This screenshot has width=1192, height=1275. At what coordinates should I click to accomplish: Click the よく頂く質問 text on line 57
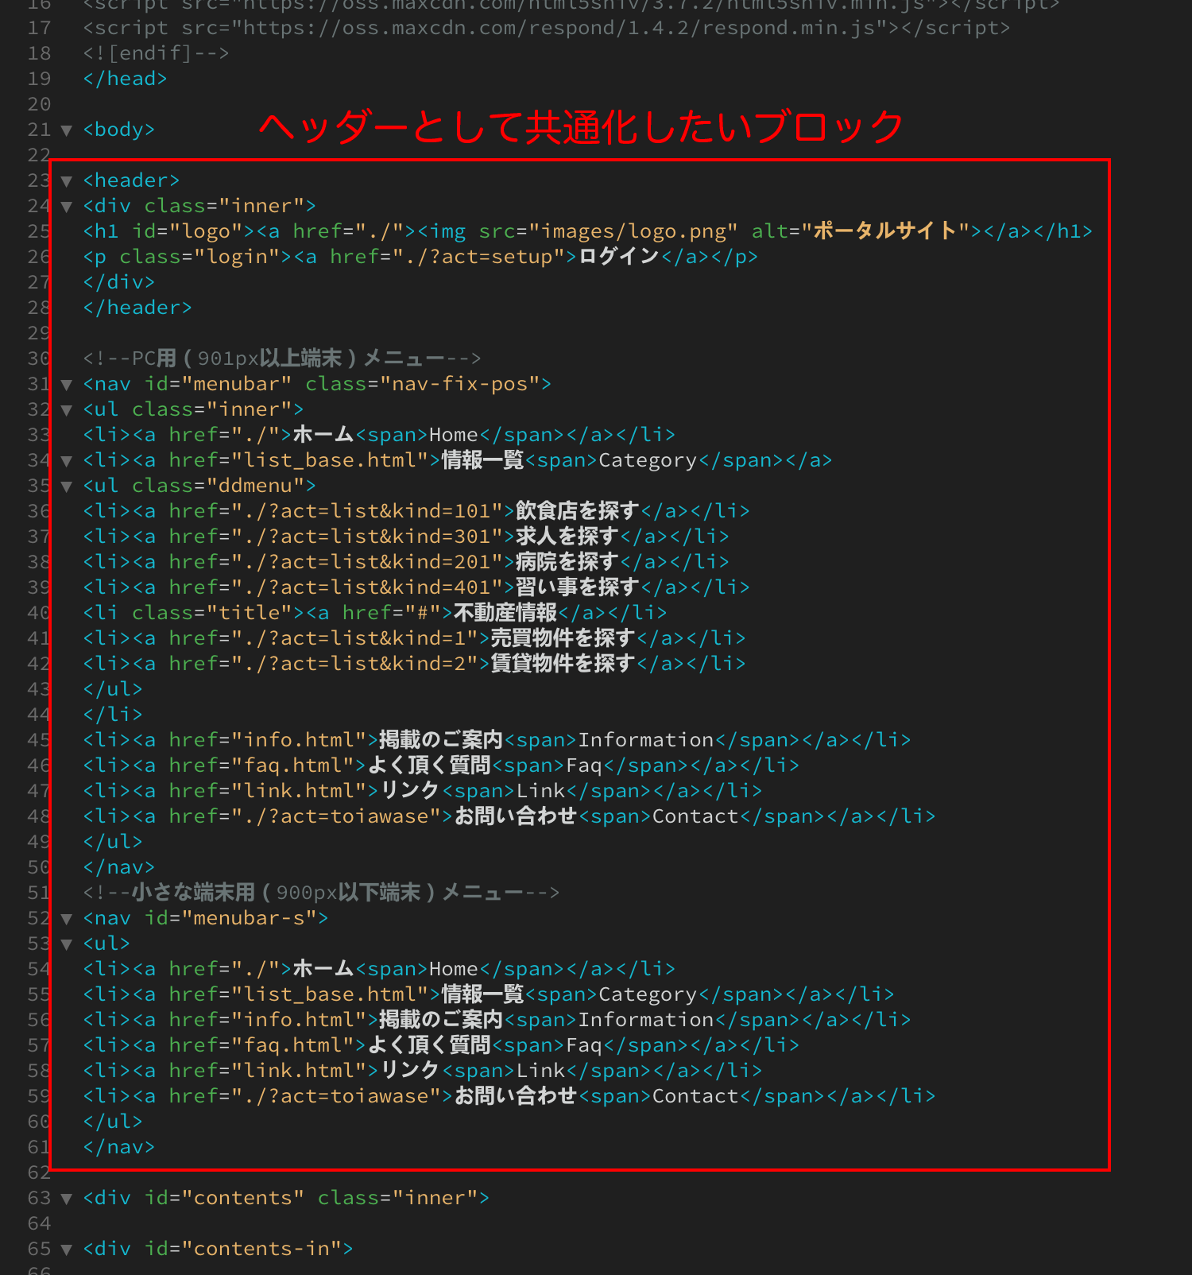click(429, 1045)
